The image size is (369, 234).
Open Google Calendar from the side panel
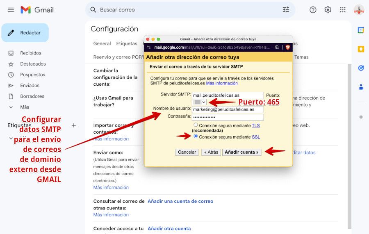[x=361, y=30]
